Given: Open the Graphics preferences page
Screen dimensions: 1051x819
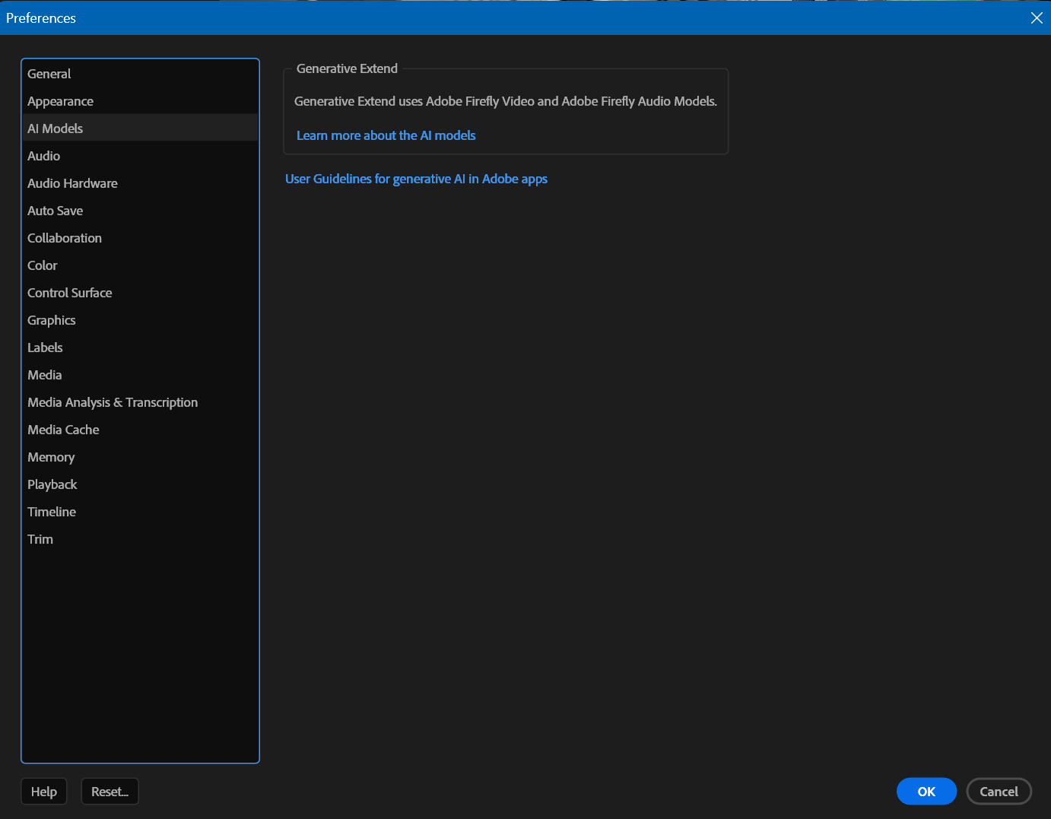Looking at the screenshot, I should (x=51, y=319).
